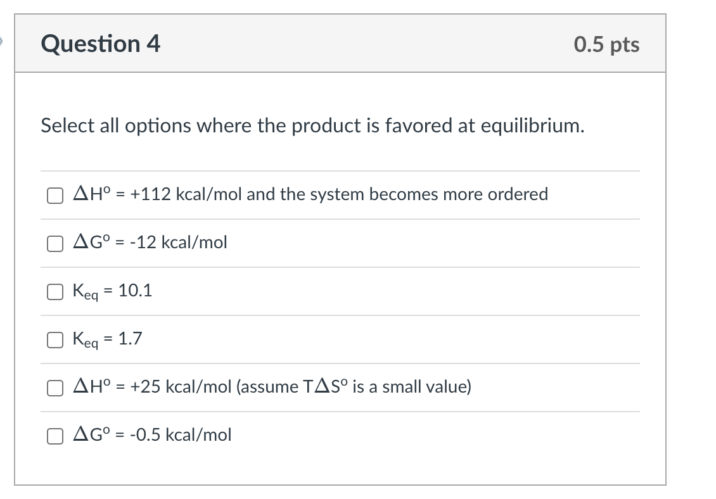Click the Question 4 header
Screen dimensions: 716x499
click(99, 43)
